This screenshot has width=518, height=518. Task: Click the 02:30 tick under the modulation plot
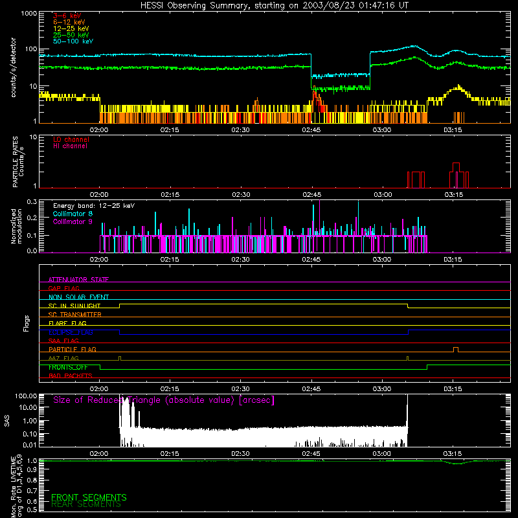point(240,260)
